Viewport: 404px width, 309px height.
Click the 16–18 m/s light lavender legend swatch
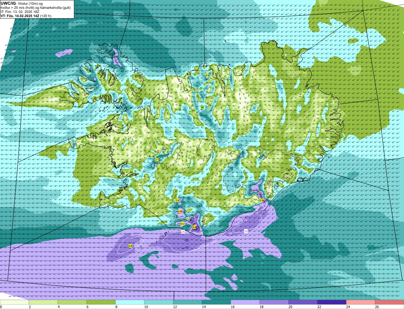[245, 302]
